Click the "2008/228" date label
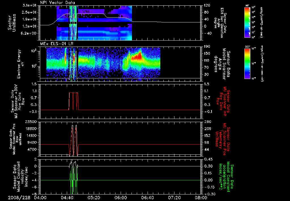Screen dimensions: 290x201 click(x=19, y=198)
